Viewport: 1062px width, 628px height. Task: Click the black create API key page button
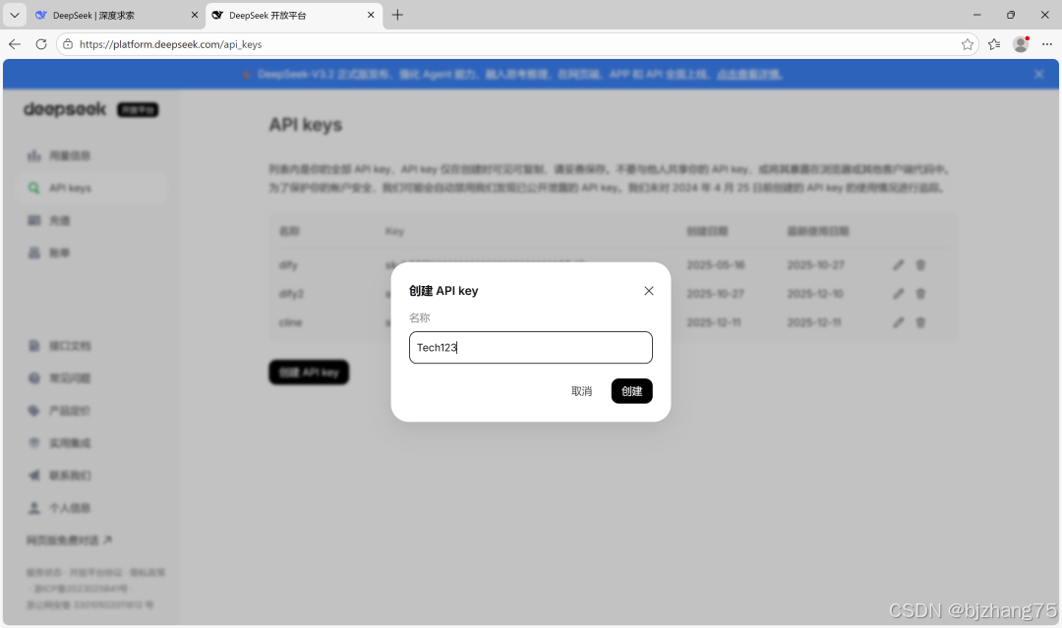pyautogui.click(x=309, y=372)
